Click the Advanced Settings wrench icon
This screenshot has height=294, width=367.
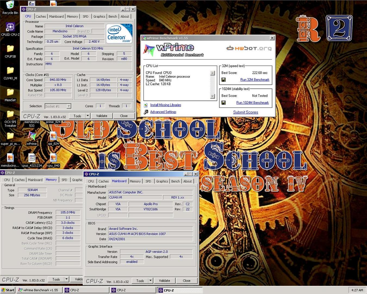(146, 112)
